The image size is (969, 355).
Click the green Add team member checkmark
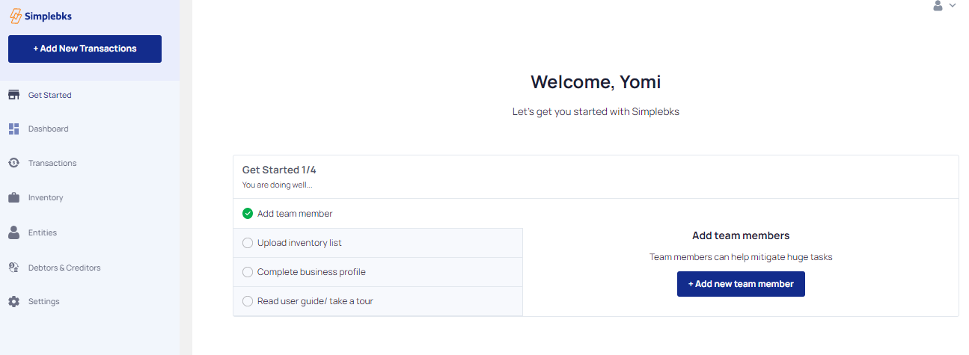point(248,214)
